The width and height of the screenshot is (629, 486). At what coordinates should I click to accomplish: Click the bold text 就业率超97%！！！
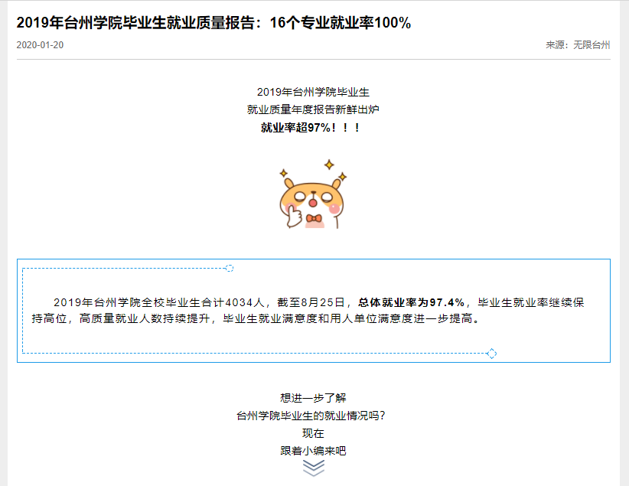pos(311,128)
